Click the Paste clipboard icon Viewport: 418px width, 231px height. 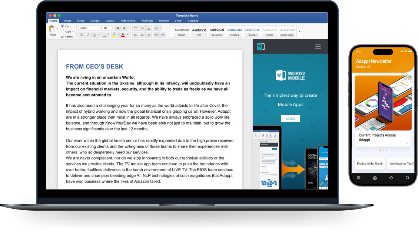52,29
